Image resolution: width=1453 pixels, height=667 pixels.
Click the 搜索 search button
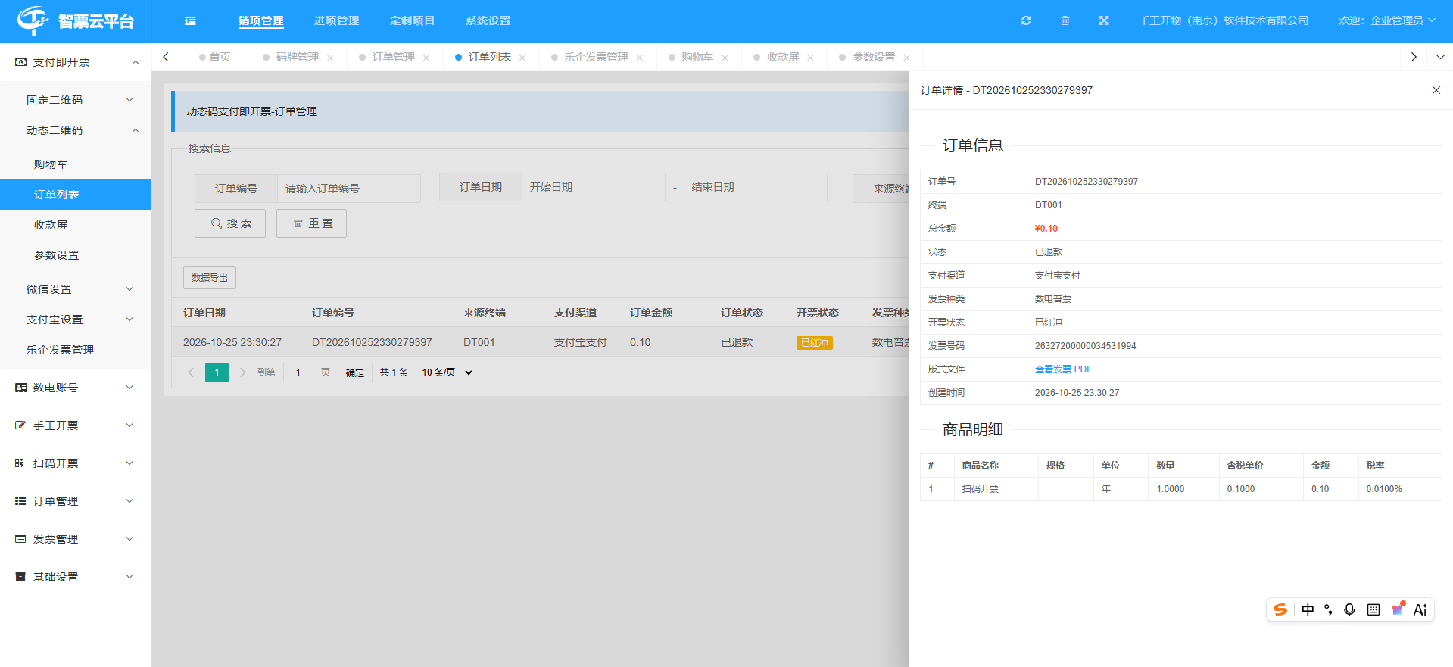coord(230,223)
